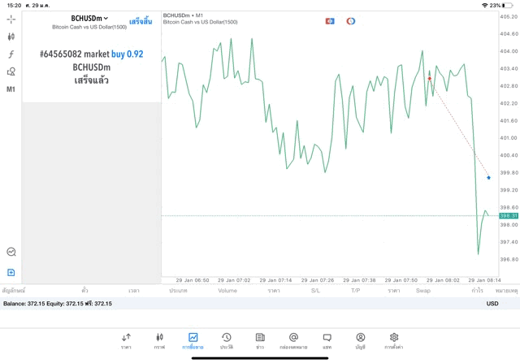Click the red-blue ring icon above chart

[x=350, y=21]
